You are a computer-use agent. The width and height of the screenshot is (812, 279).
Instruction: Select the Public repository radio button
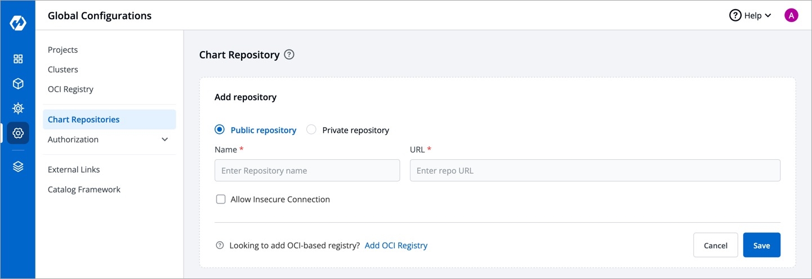tap(220, 130)
